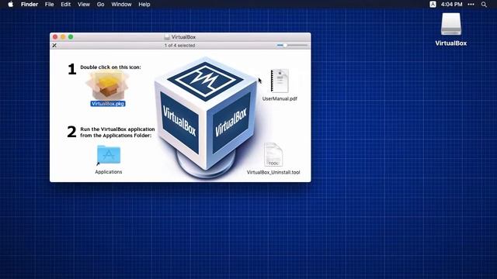497x279 pixels.
Task: Open the Applications folder shortcut icon
Action: click(x=109, y=155)
